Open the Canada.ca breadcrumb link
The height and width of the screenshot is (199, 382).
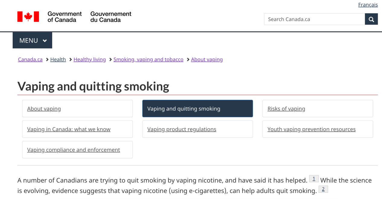(30, 59)
